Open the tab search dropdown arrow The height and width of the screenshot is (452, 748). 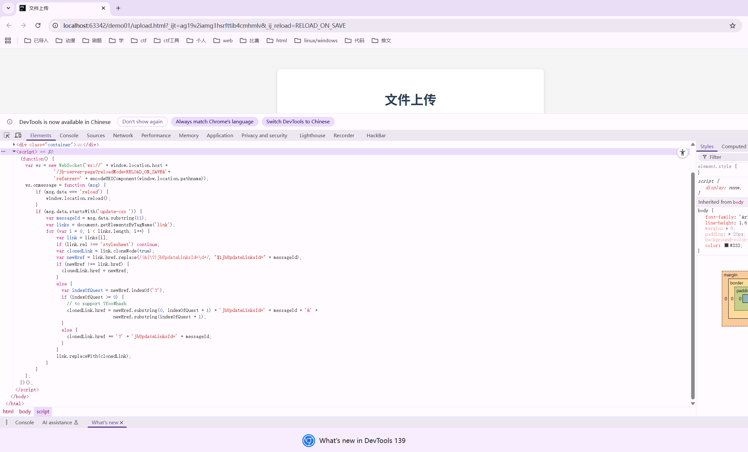(x=8, y=8)
